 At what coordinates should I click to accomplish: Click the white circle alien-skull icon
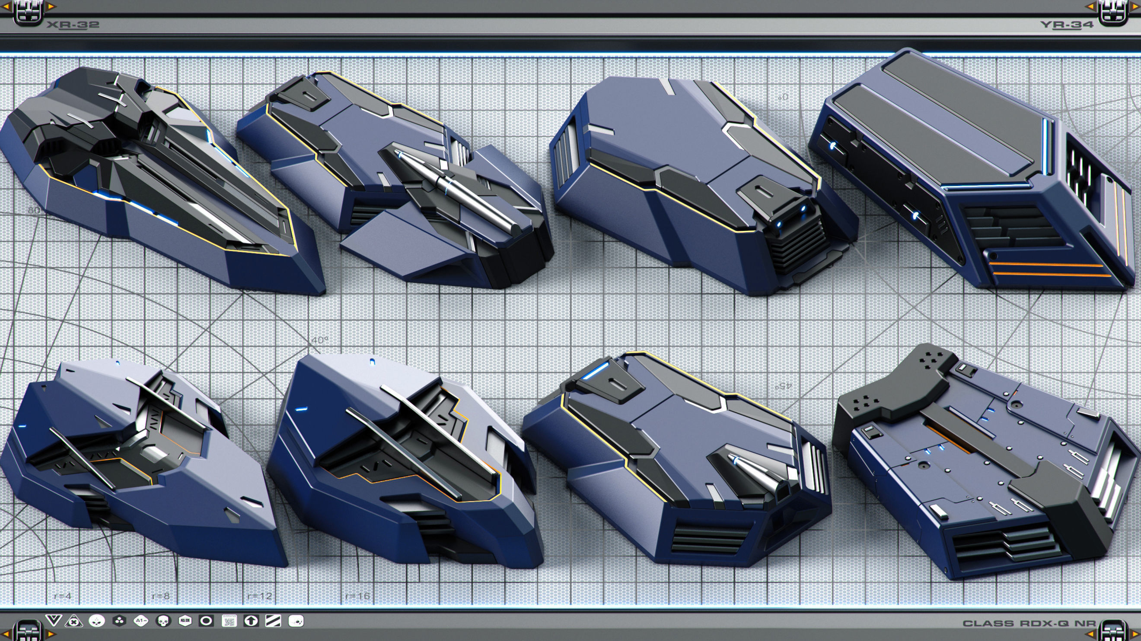(x=96, y=621)
